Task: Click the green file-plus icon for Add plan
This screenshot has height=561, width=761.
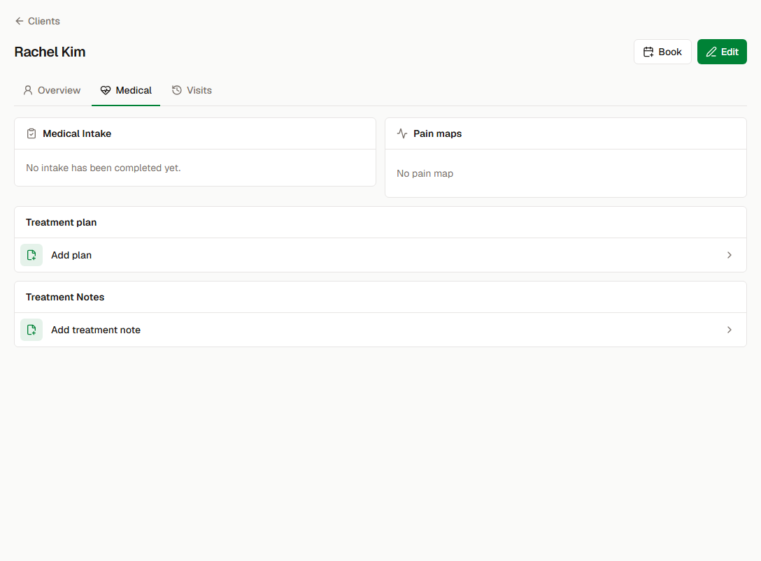Action: 31,255
